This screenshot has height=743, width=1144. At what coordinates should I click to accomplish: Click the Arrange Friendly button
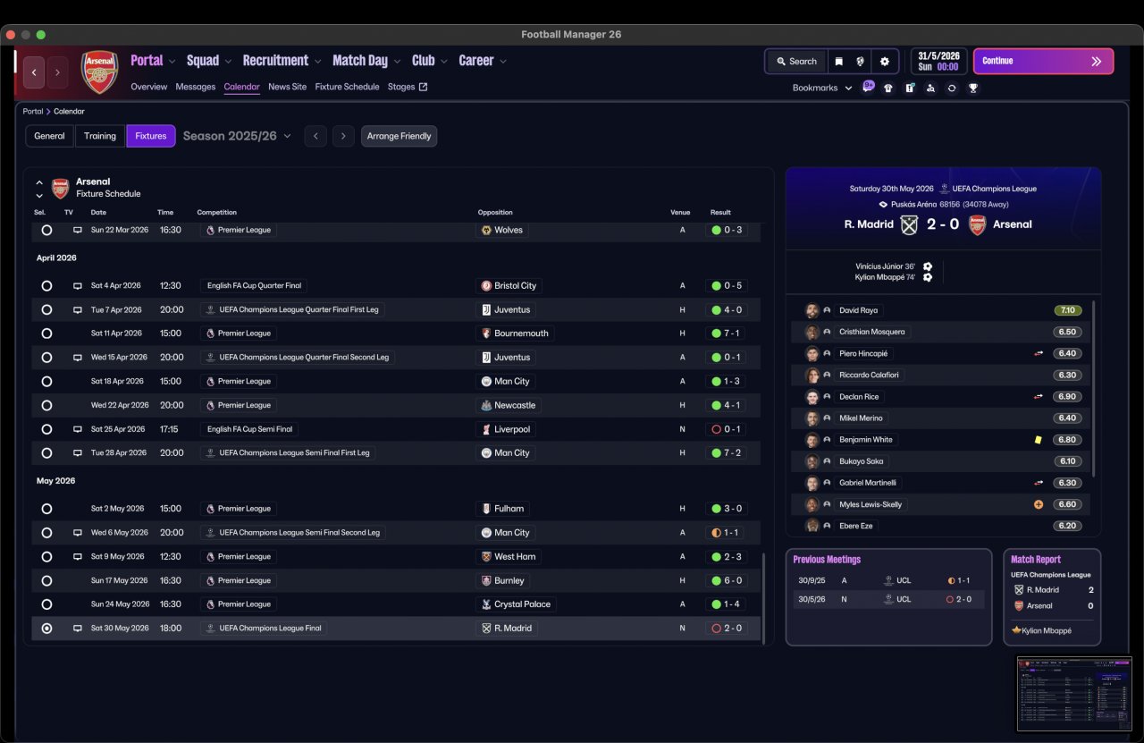tap(399, 136)
